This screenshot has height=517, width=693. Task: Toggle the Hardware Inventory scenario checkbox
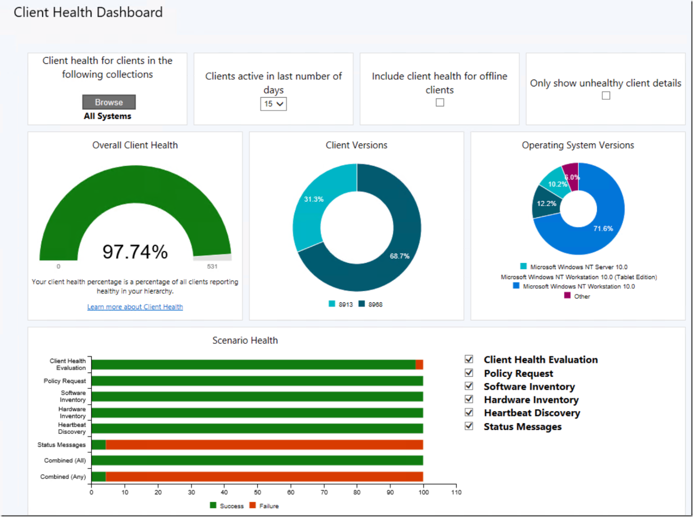point(469,399)
